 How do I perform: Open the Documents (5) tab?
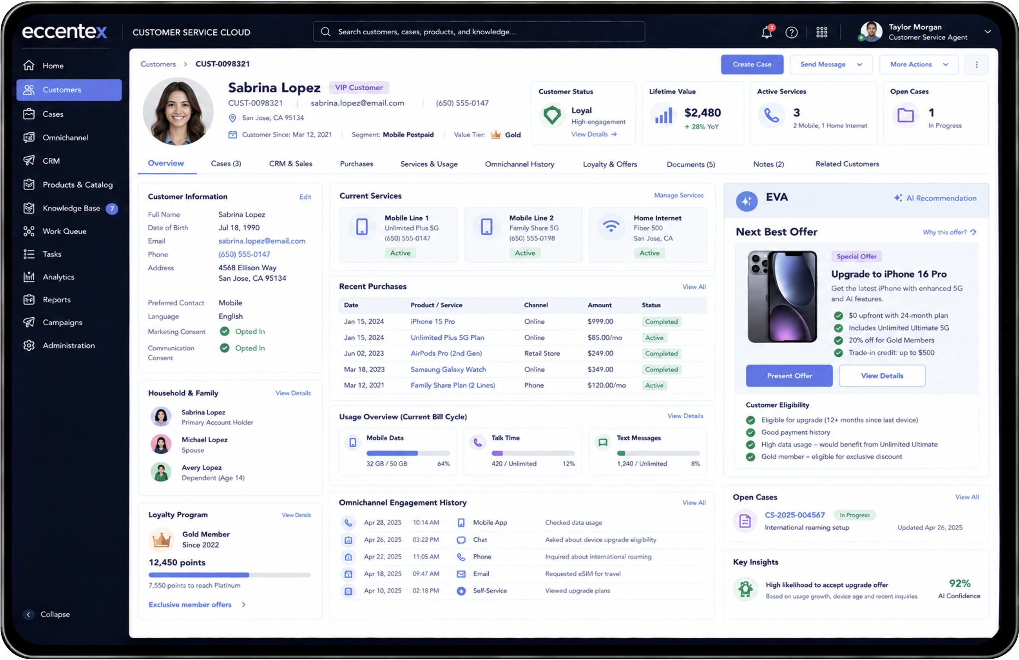coord(691,164)
